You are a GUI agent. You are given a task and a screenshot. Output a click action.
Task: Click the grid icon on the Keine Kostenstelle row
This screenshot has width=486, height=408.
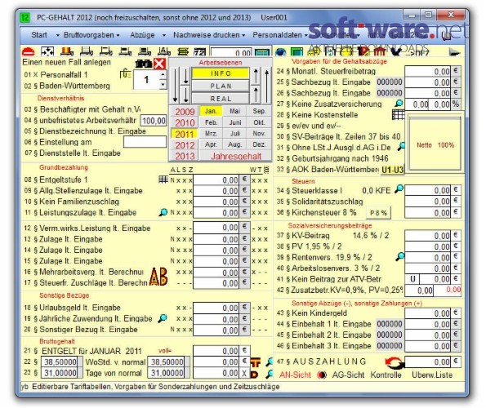399,114
